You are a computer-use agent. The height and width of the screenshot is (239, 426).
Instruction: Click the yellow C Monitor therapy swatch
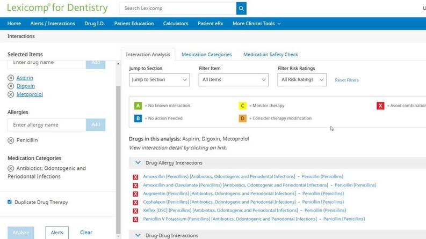point(243,106)
